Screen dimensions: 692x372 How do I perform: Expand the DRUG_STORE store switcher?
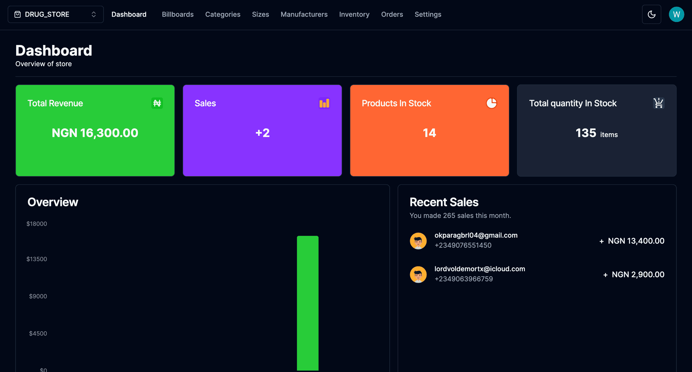click(56, 14)
